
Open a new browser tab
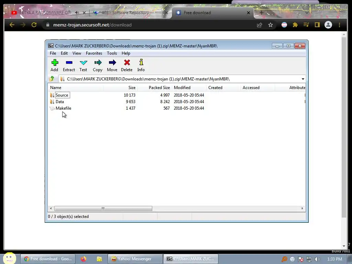pyautogui.click(x=262, y=13)
